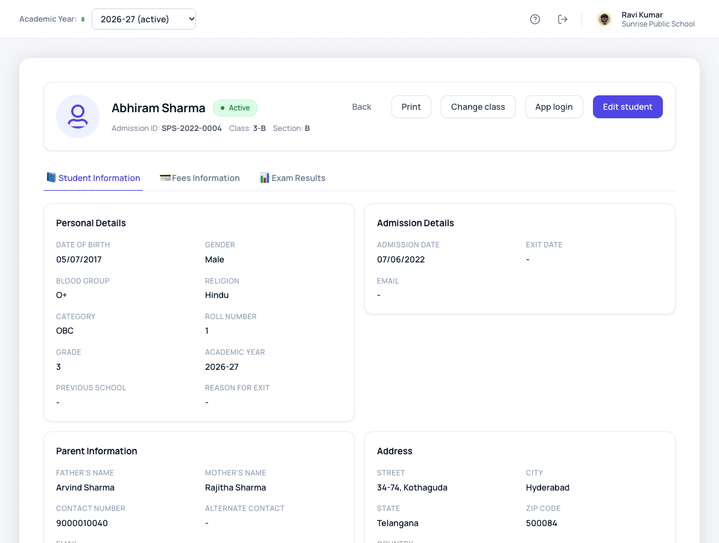Select father's name Arvind Sharma

[x=85, y=487]
